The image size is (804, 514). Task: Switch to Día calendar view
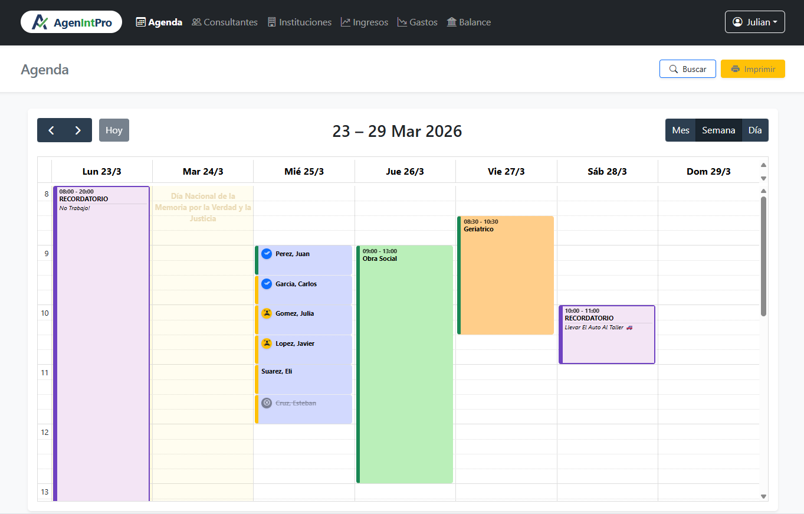[x=756, y=130]
